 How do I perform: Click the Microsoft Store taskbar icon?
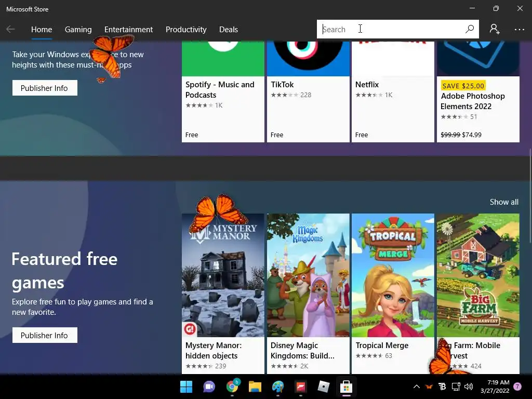pyautogui.click(x=346, y=387)
